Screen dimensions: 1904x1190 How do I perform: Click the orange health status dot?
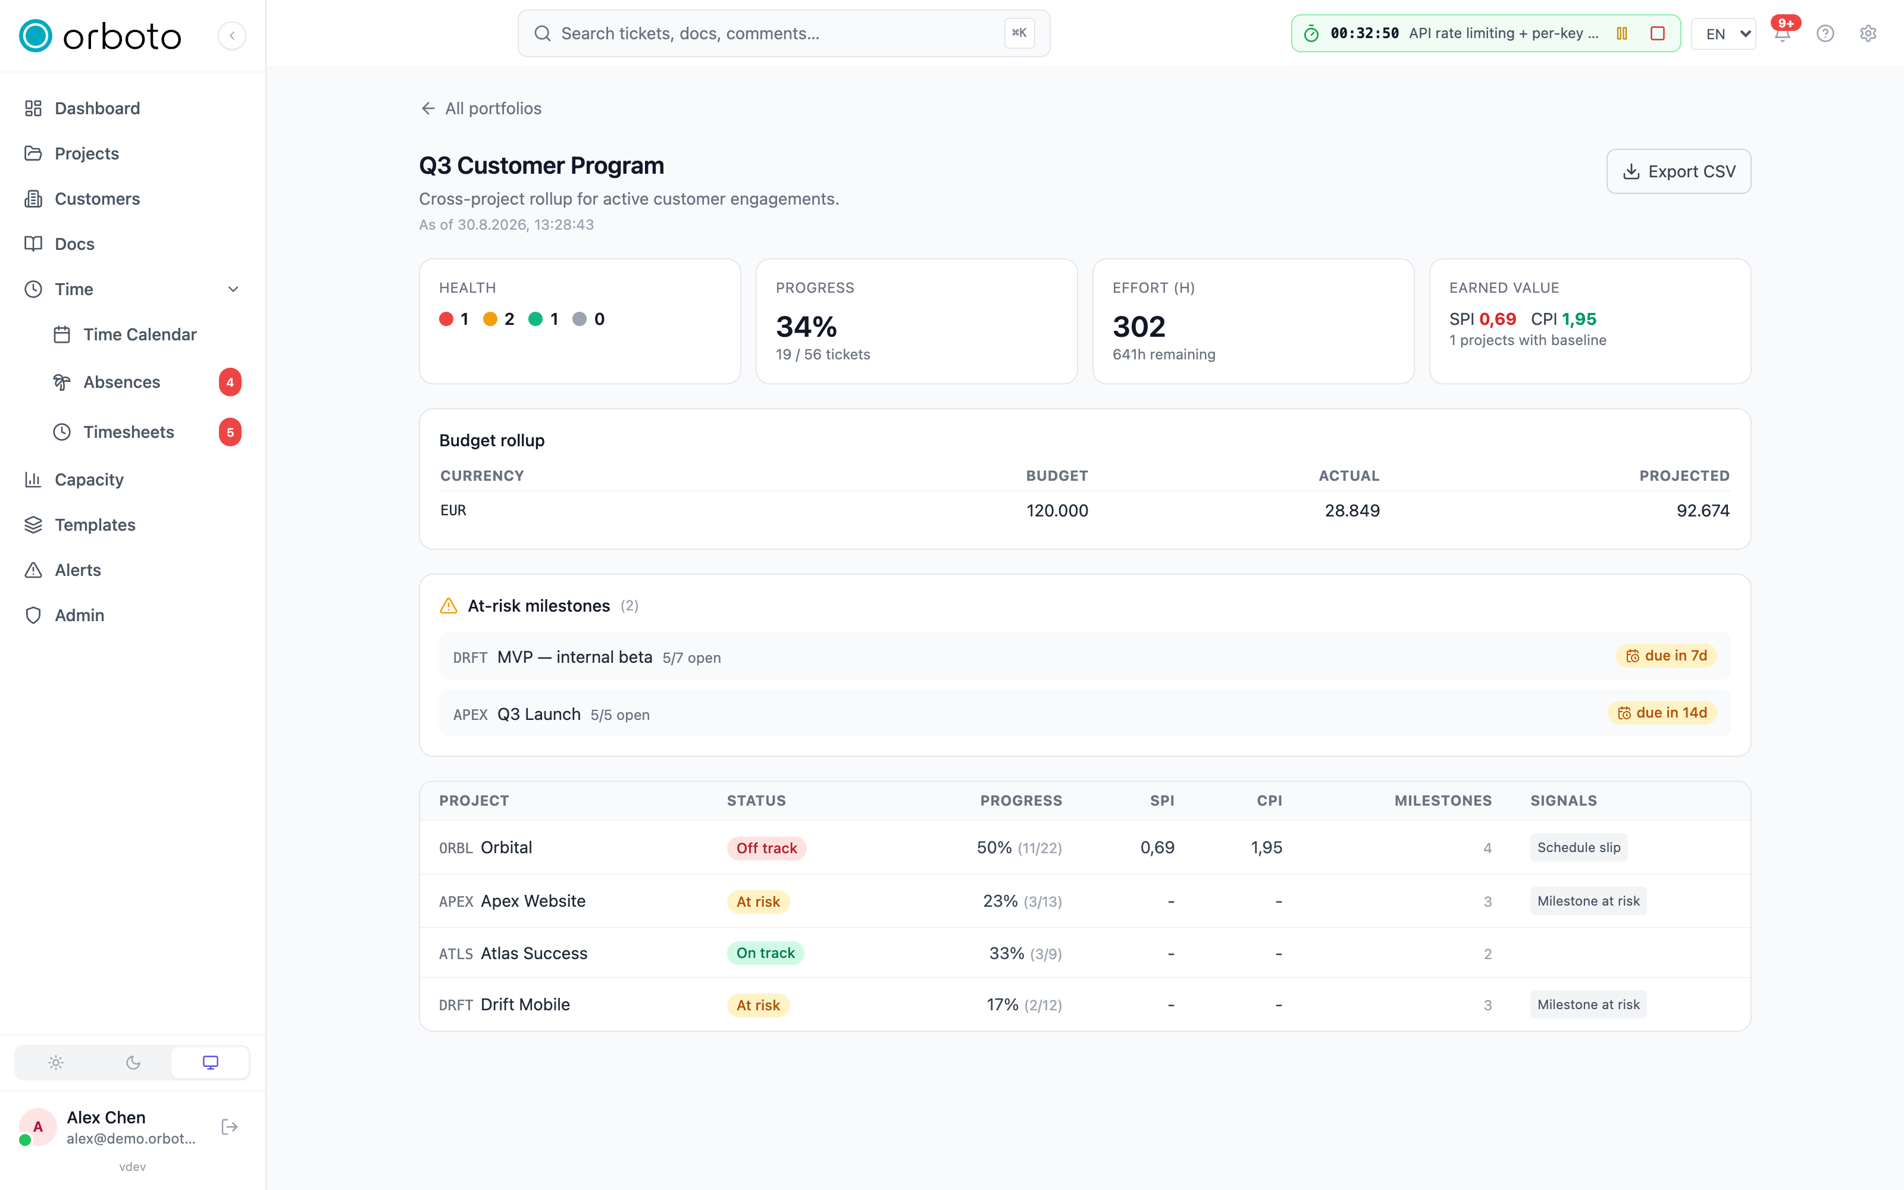tap(490, 319)
